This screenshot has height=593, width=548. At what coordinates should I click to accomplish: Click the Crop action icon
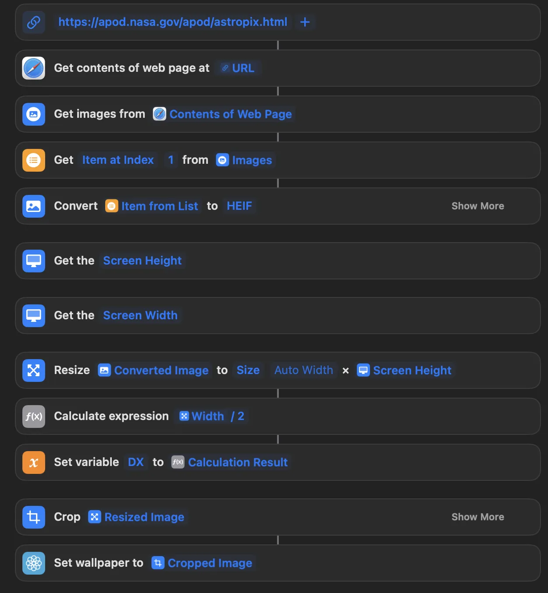pos(34,517)
